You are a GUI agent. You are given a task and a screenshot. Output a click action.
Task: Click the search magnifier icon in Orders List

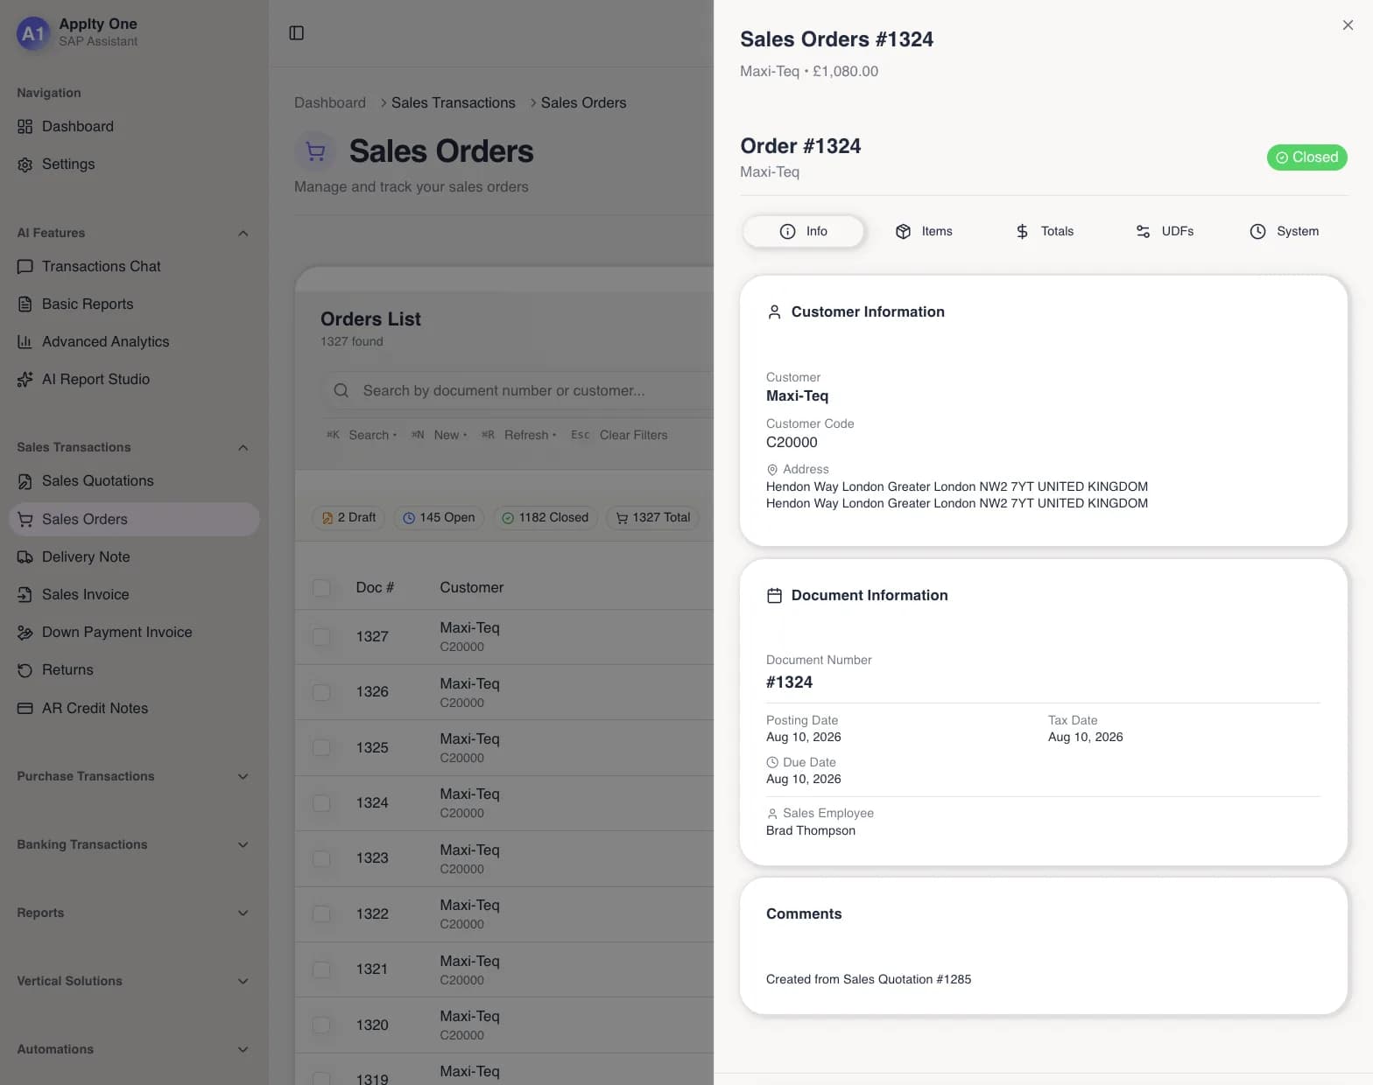point(341,391)
